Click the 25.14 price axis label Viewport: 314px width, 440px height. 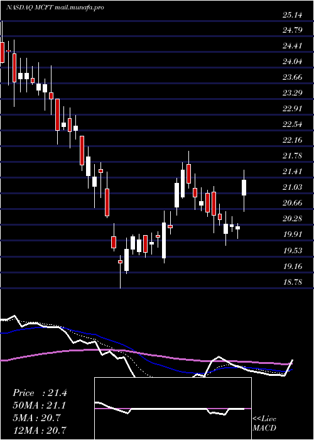click(293, 15)
